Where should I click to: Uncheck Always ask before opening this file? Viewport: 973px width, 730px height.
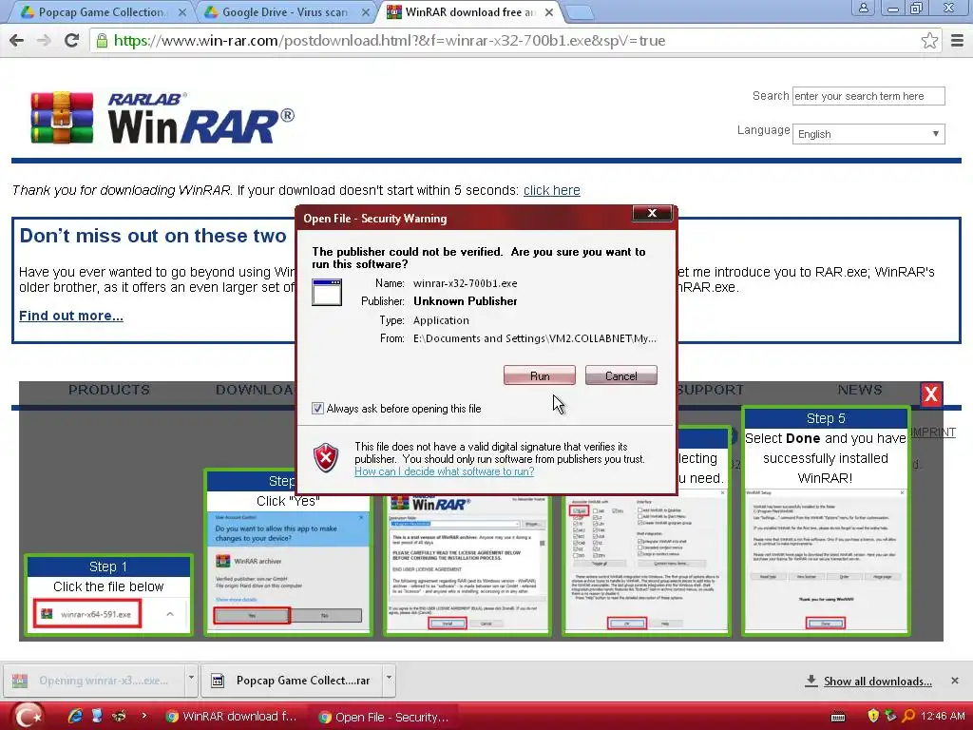317,409
